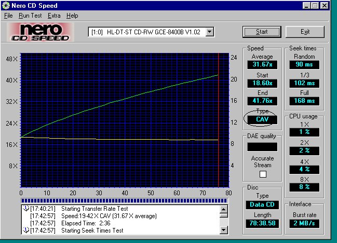337x243 pixels.
Task: Click the 8X CPU usage value 8 %
Action: tap(304, 187)
